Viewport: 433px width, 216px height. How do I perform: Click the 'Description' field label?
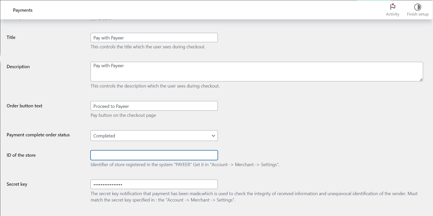(18, 67)
